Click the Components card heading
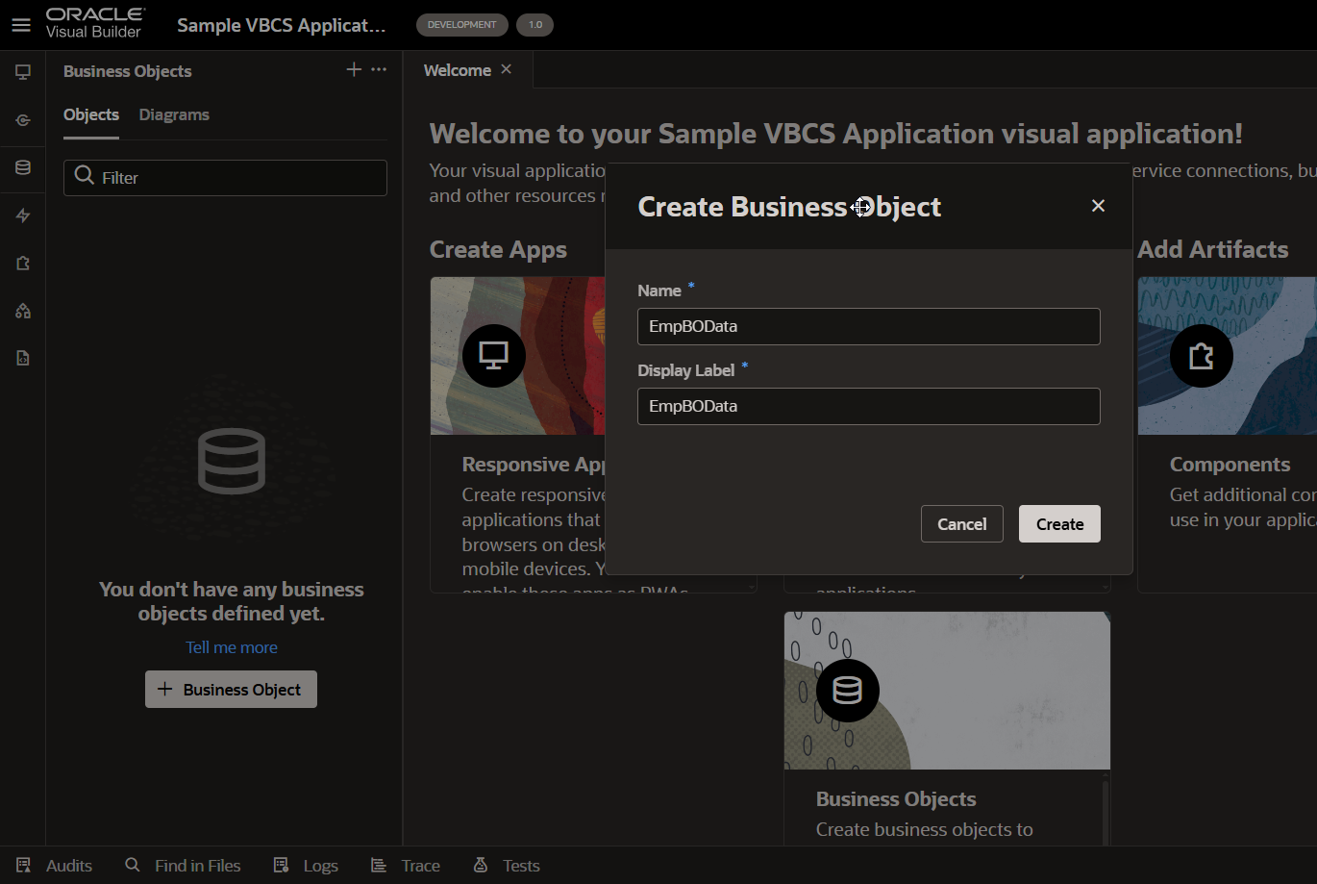 [x=1230, y=465]
